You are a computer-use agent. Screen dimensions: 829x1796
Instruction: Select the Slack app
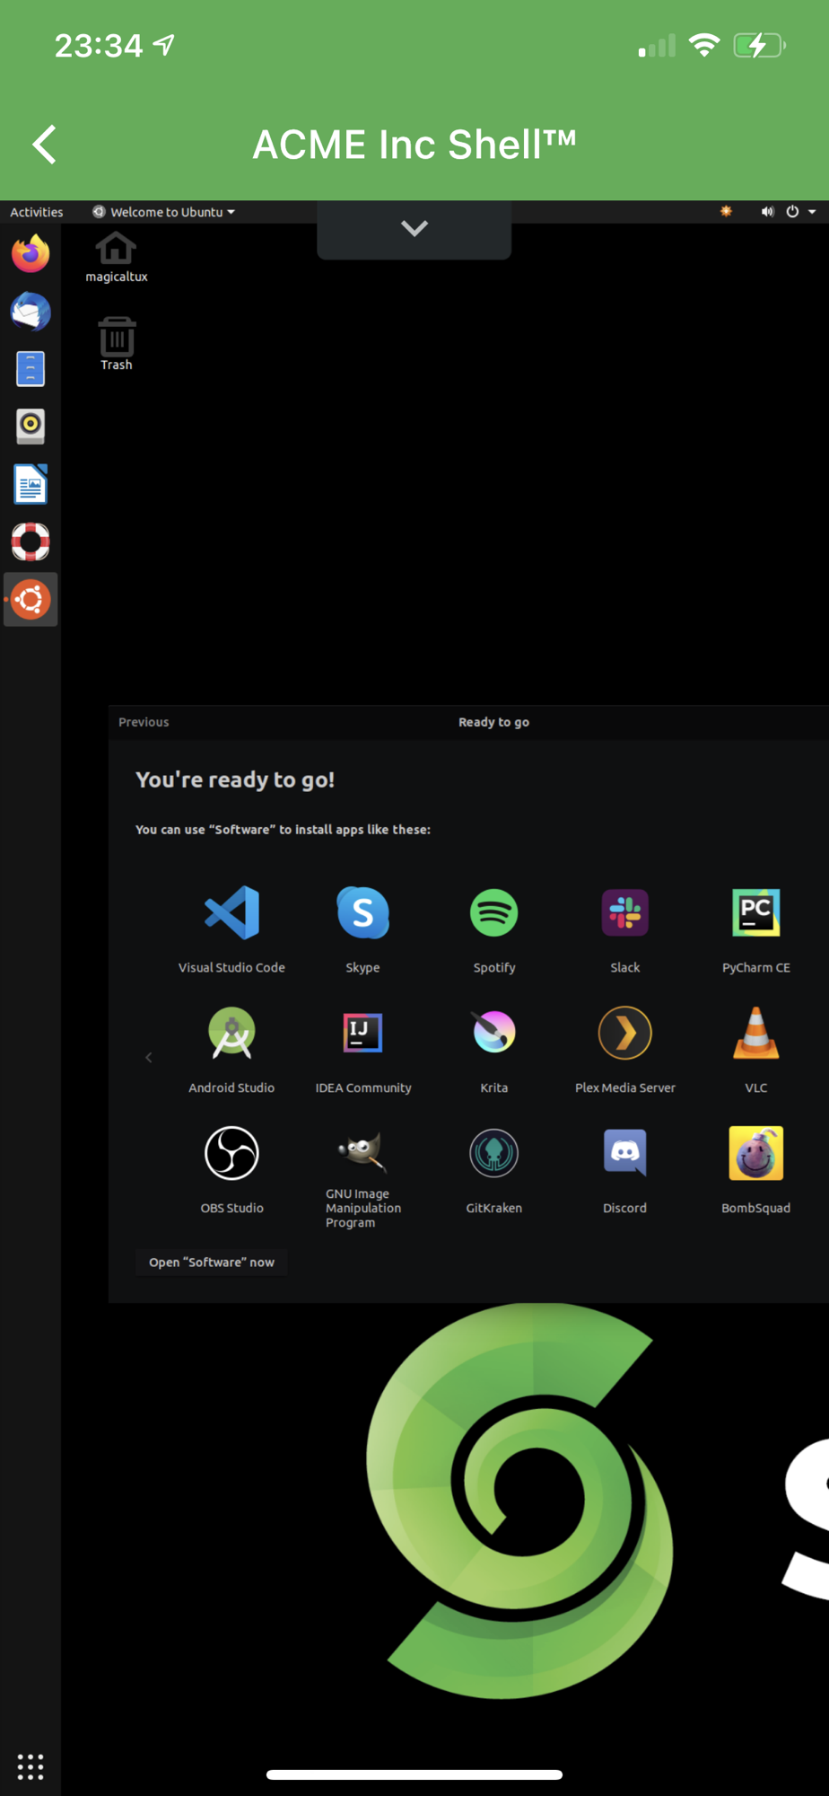[625, 929]
